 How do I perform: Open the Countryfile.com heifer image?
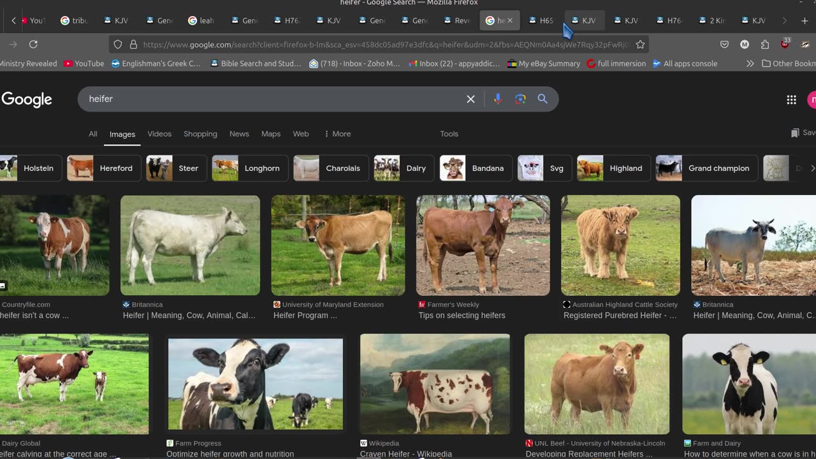tap(54, 245)
